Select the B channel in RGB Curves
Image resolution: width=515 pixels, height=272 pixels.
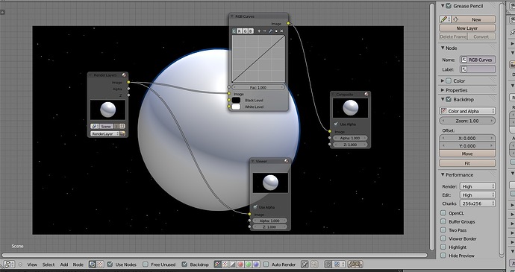tap(251, 31)
